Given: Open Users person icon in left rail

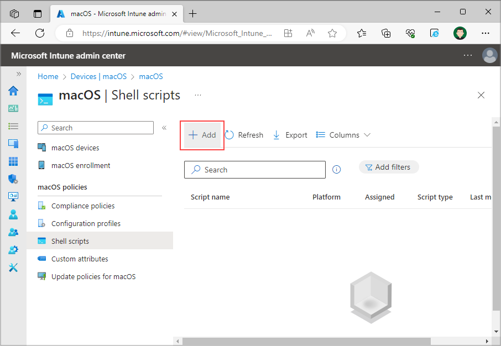Looking at the screenshot, I should click(x=13, y=214).
